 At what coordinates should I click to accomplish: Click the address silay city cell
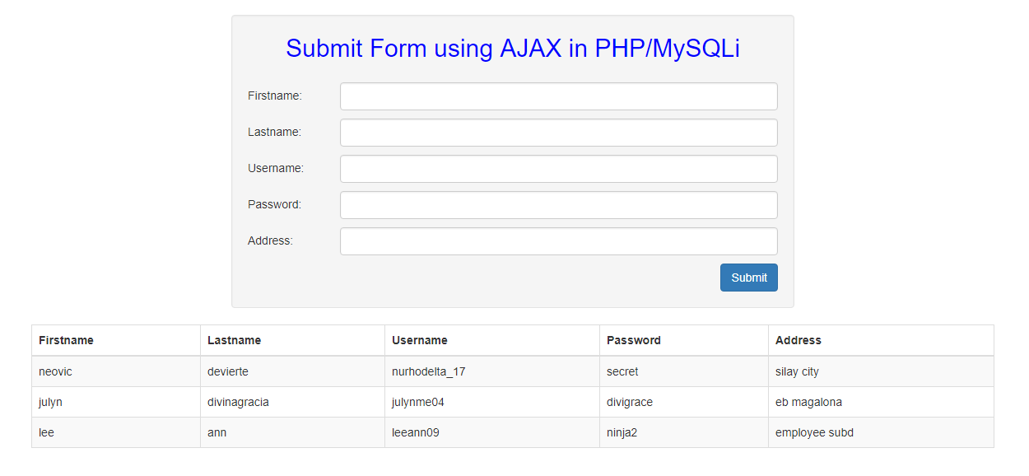[796, 371]
